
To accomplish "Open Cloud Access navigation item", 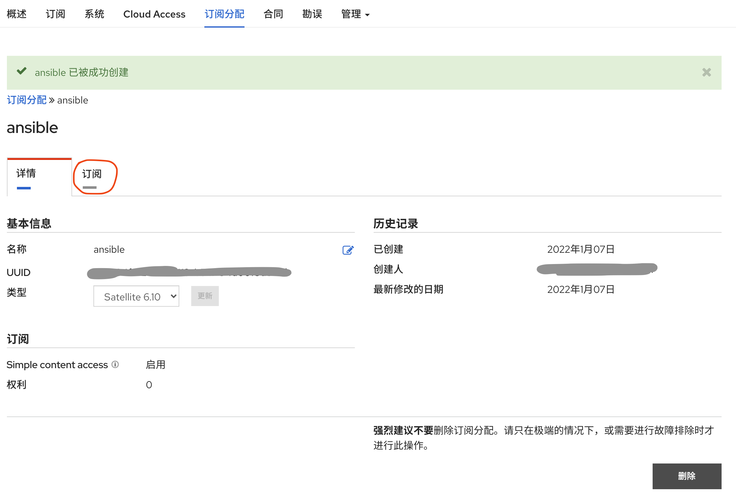I will tap(154, 14).
